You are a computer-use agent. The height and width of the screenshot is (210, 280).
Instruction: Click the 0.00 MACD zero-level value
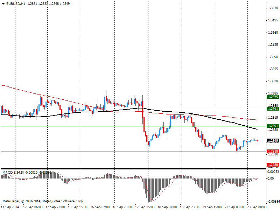click(x=271, y=178)
